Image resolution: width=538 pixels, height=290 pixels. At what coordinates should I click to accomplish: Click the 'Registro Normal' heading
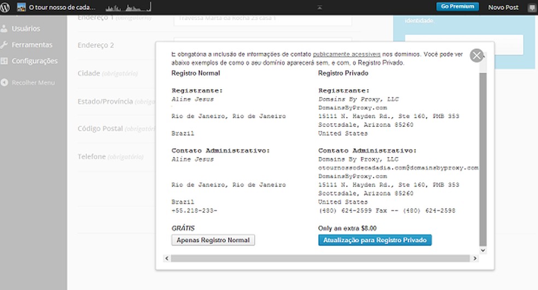196,73
